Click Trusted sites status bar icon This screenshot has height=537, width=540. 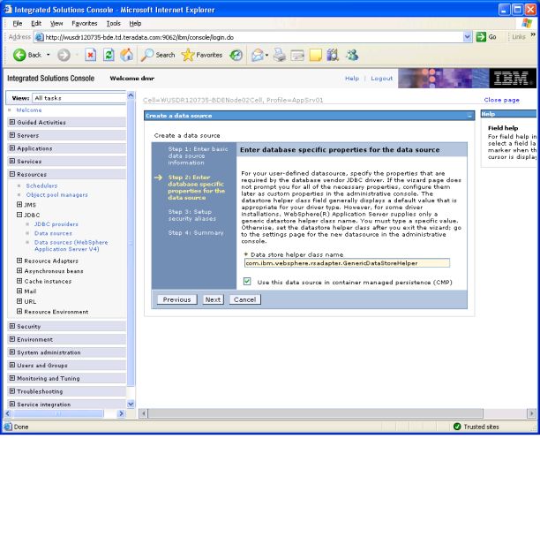tap(457, 427)
